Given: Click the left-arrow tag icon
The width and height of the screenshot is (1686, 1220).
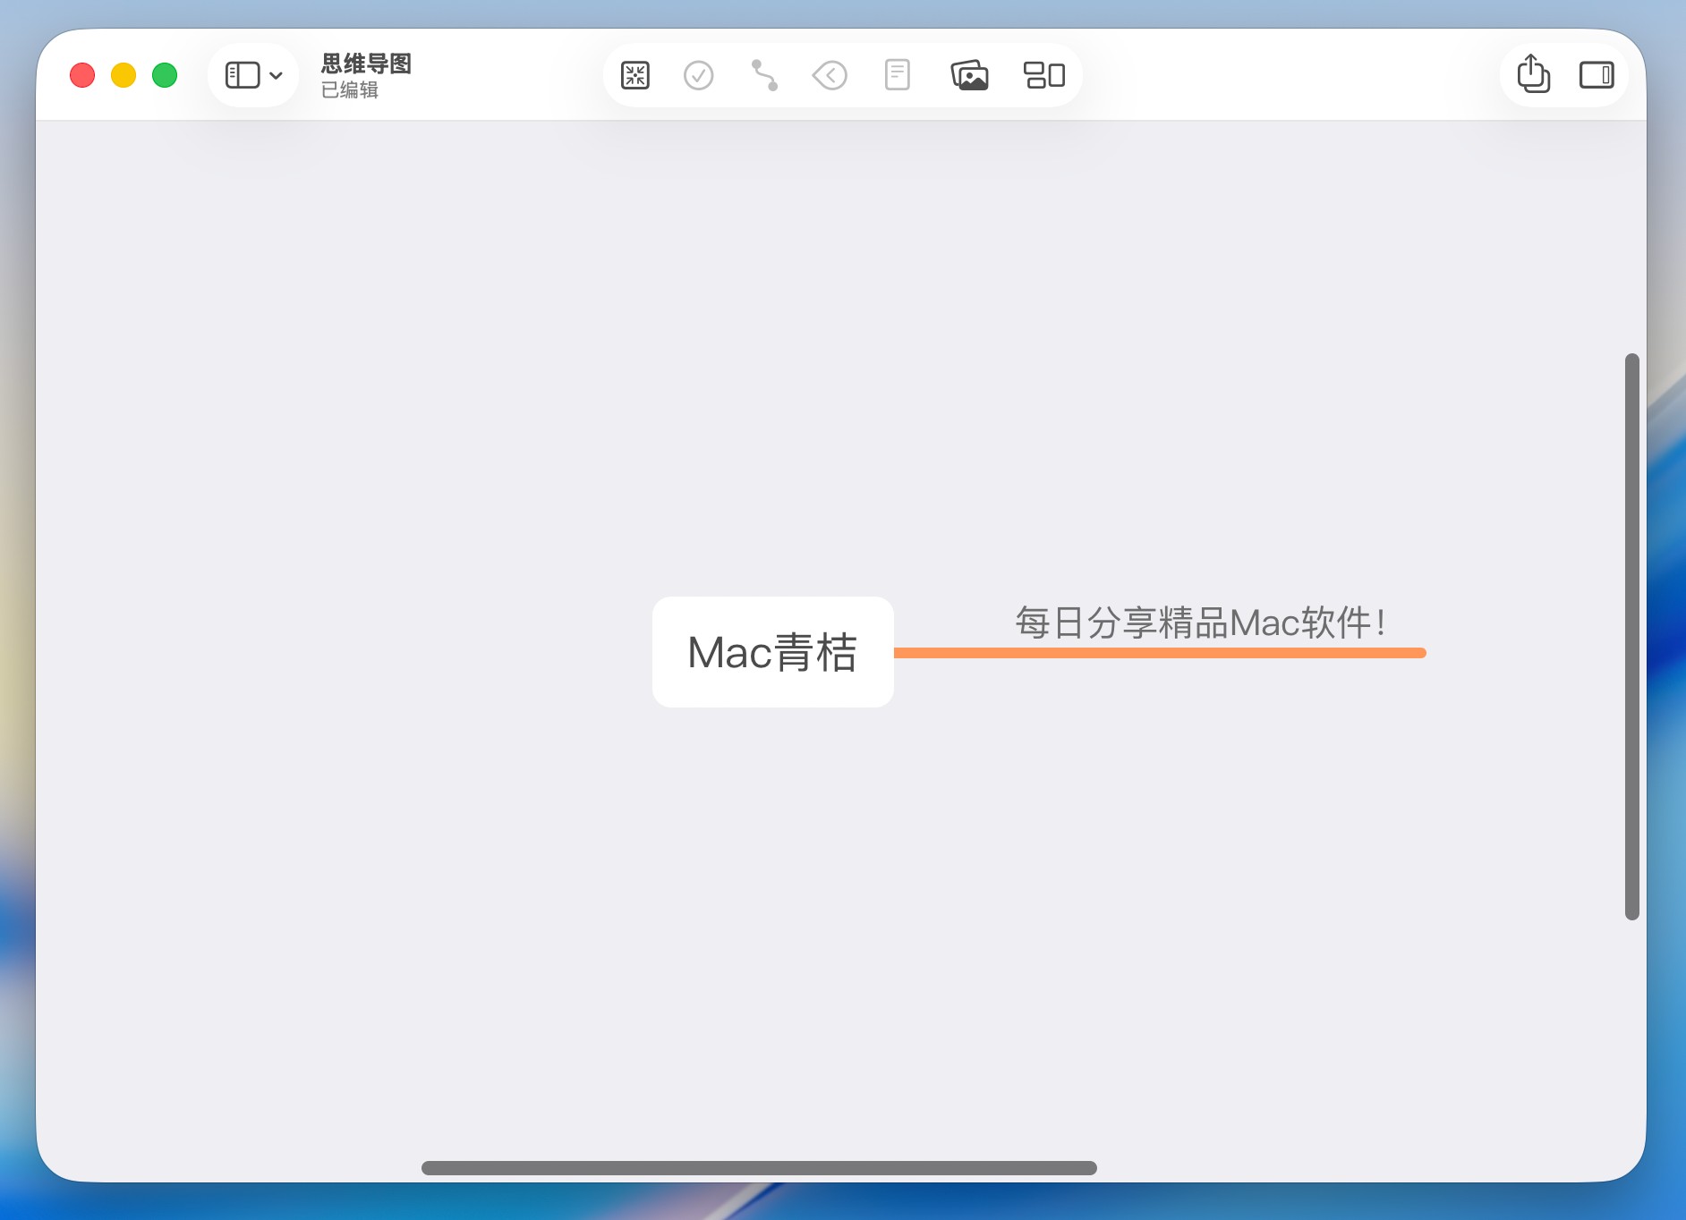Looking at the screenshot, I should click(830, 75).
